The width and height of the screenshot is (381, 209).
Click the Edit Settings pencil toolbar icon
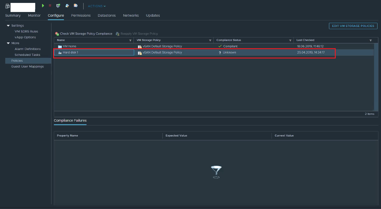pyautogui.click(x=67, y=6)
